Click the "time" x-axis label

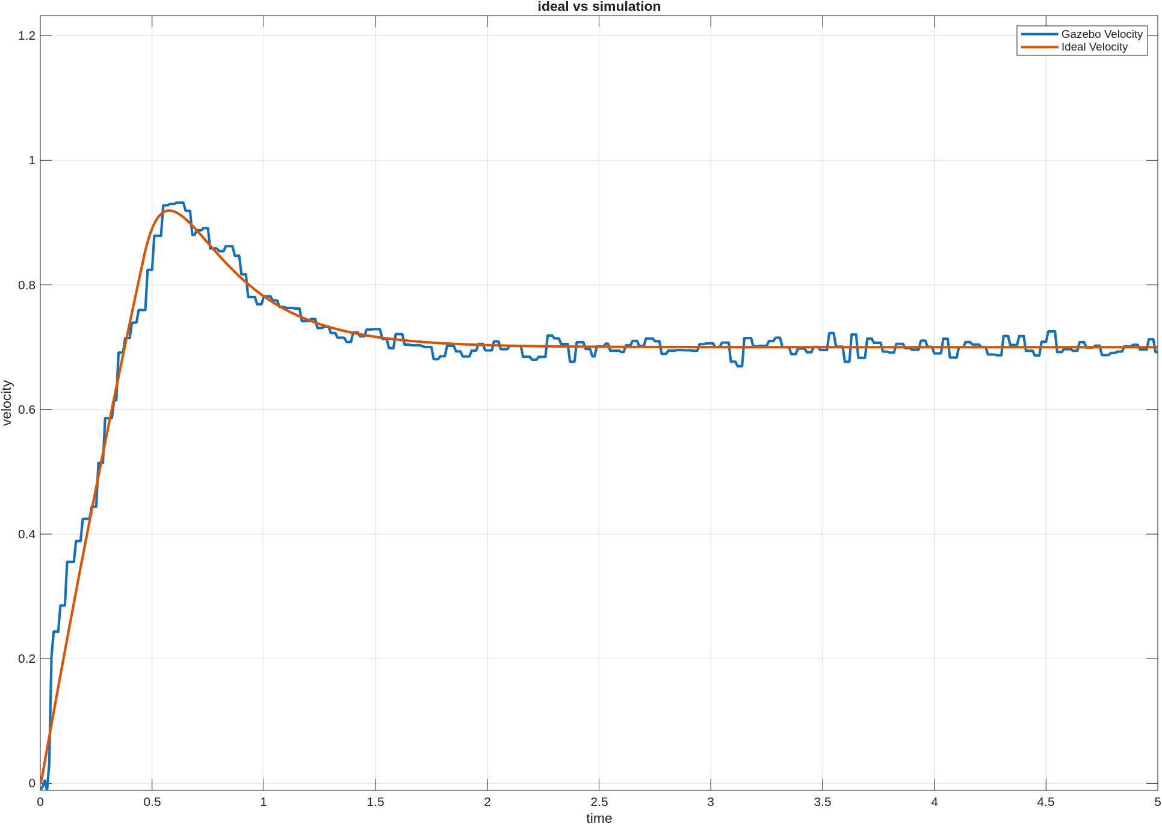599,817
